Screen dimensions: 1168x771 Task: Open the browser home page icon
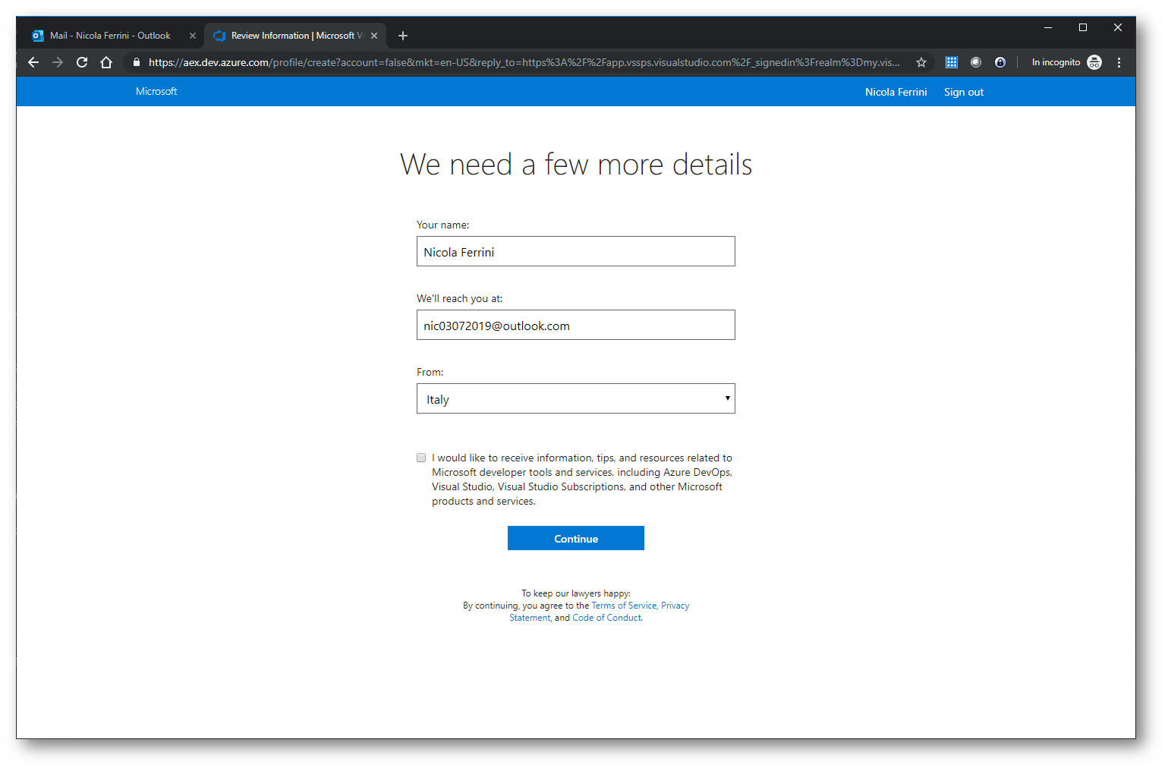[106, 62]
